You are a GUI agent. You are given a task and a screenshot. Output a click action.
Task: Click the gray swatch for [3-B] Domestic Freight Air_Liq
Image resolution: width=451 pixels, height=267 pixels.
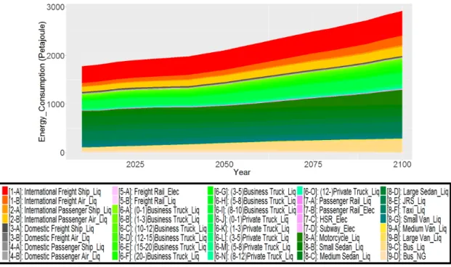tap(5, 237)
